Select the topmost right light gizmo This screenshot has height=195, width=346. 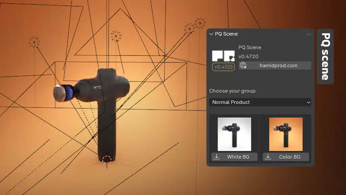(200, 23)
